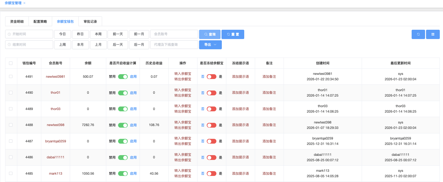This screenshot has width=443, height=182.
Task: Switch to the 审批记录 tab
Action: point(90,21)
